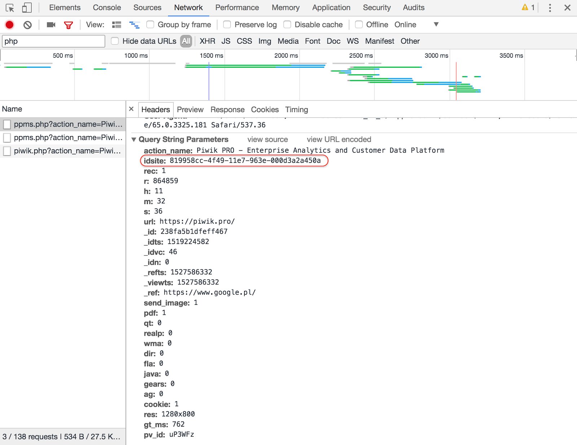The image size is (577, 445).
Task: Close the request details pane
Action: click(x=131, y=109)
